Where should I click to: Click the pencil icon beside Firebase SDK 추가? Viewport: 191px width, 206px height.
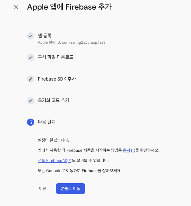[x=31, y=79]
